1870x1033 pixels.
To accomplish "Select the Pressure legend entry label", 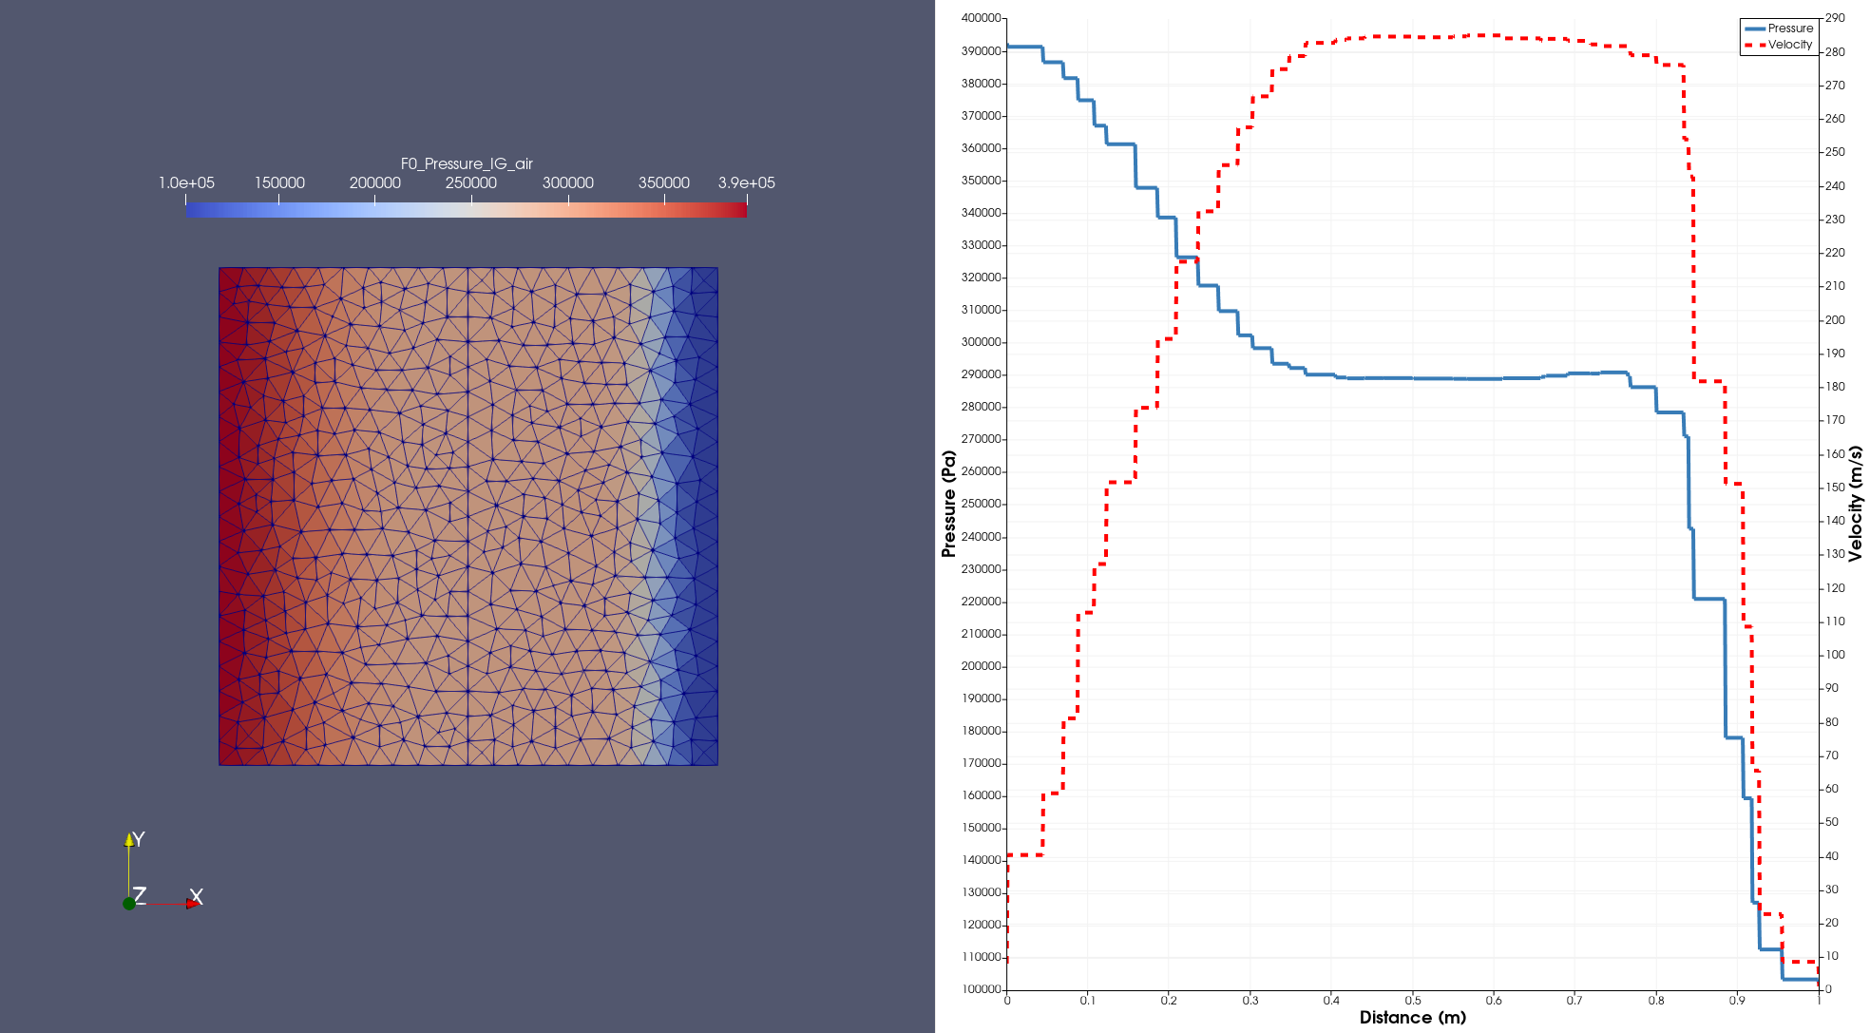I will coord(1790,29).
